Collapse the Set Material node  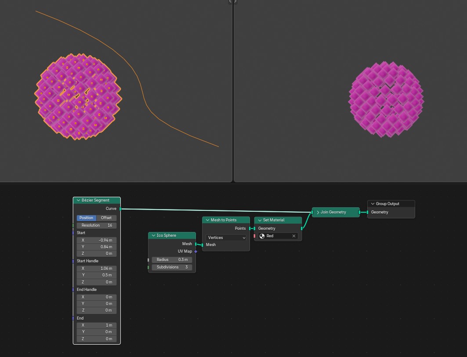(260, 220)
